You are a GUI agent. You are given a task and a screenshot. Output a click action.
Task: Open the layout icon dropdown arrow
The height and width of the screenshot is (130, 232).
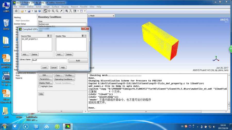coord(78,11)
